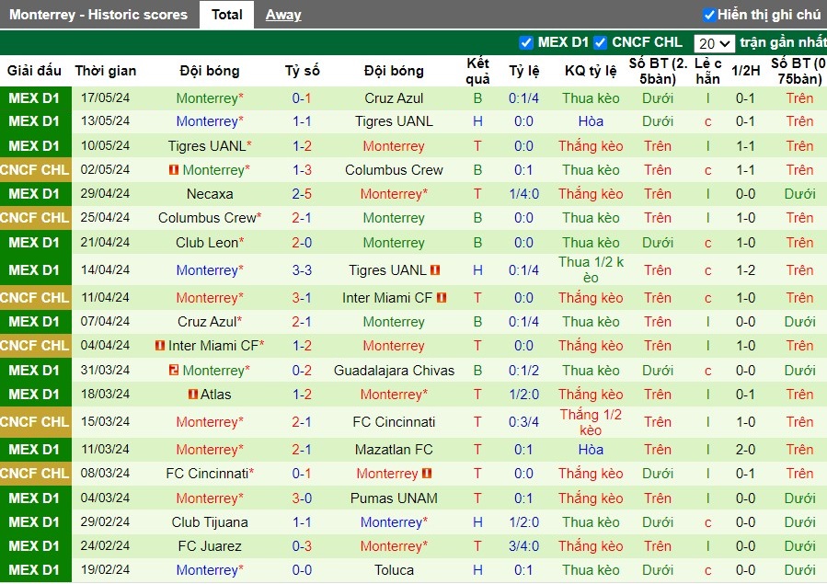This screenshot has height=584, width=827.
Task: Click handicap 3/4:0 on FC Juarez row
Action: [x=523, y=546]
